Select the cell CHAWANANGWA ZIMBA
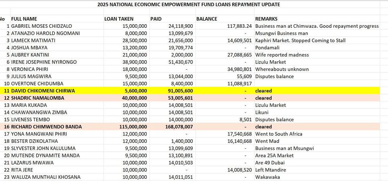388x181 pixels. [39, 112]
